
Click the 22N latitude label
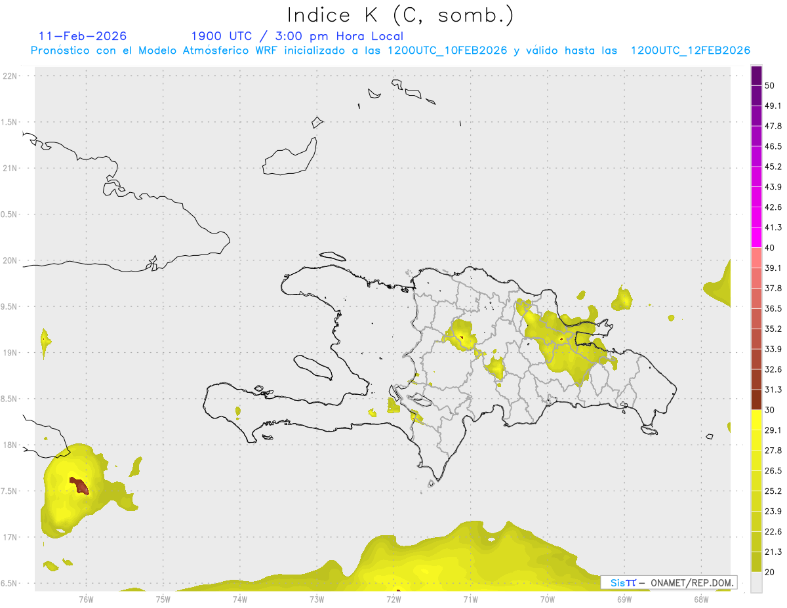point(11,75)
